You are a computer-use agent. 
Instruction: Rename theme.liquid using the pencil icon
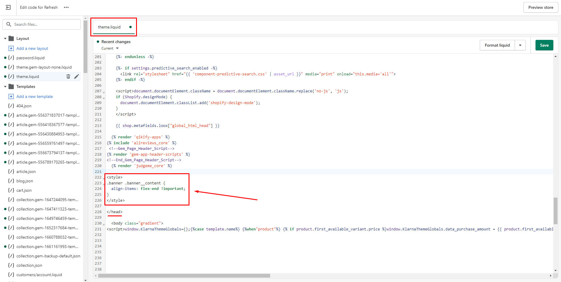(x=77, y=77)
